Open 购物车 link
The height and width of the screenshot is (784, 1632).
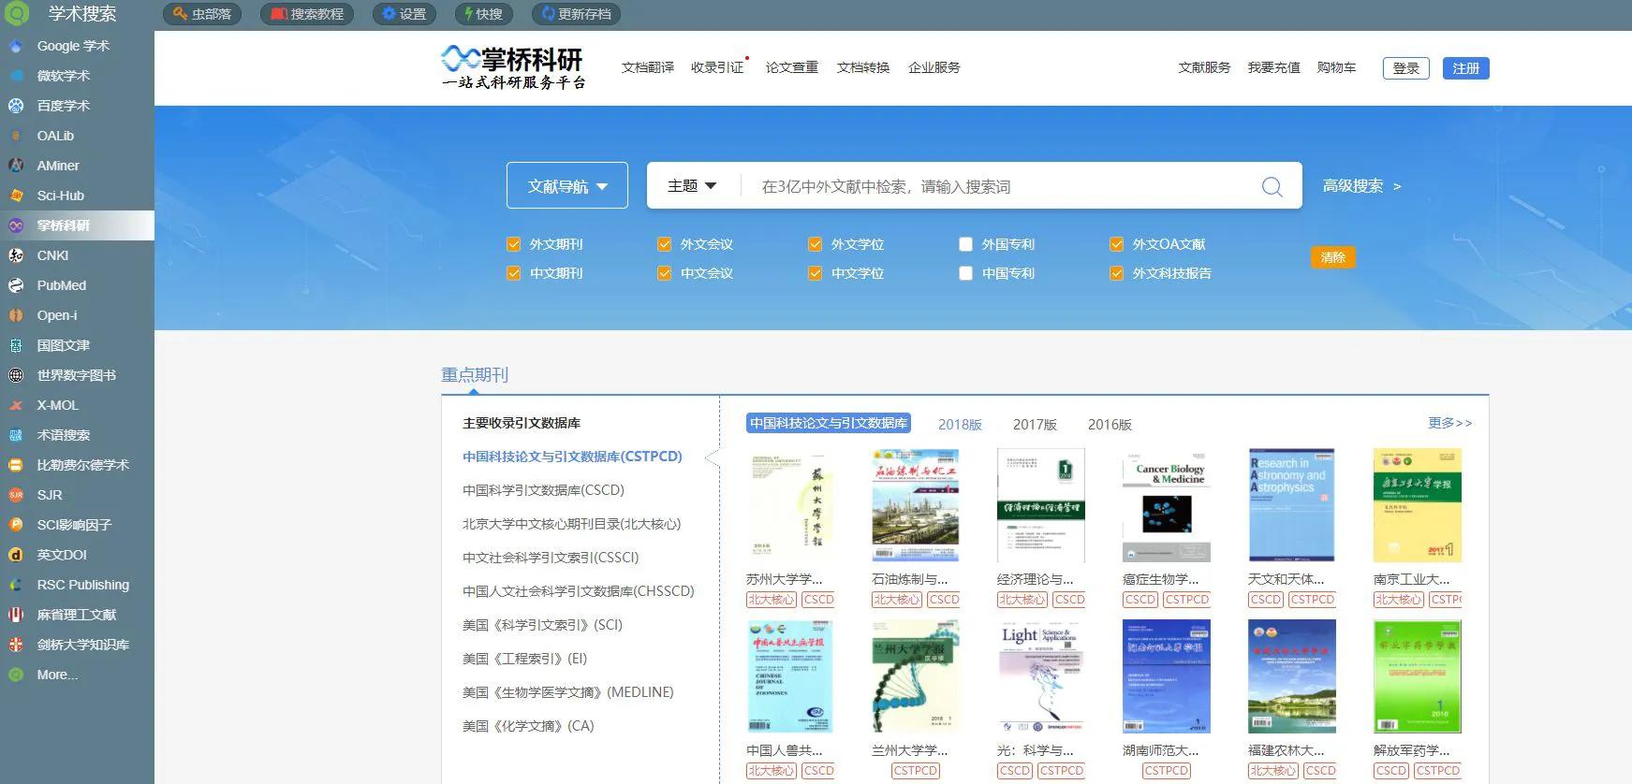pyautogui.click(x=1337, y=67)
